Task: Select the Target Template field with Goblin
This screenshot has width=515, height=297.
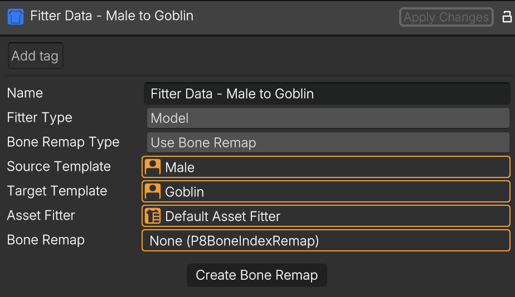Action: point(326,191)
